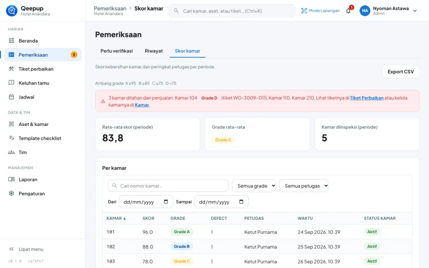This screenshot has height=268, width=429.
Task: Click the Template checklist edit-list icon
Action: pyautogui.click(x=11, y=138)
